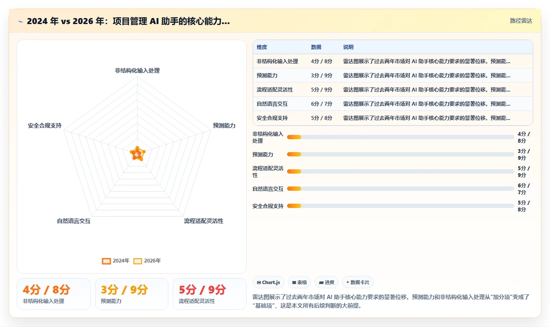
Task: Select table row 非结构化输入处理
Action: point(393,61)
